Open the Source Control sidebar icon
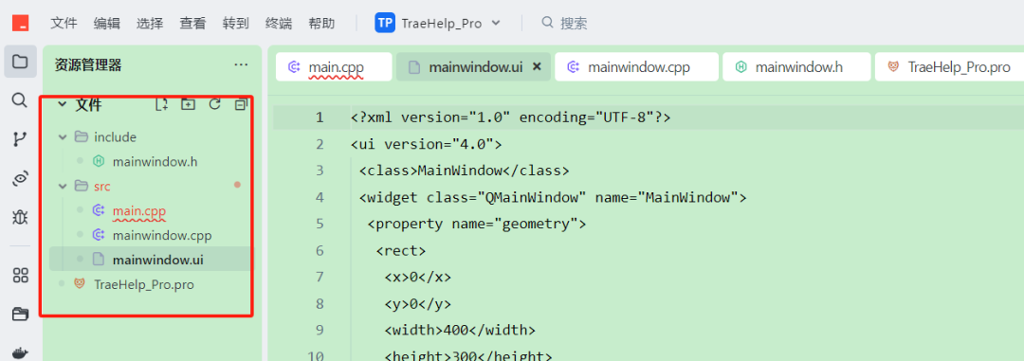Screen dimensions: 1024x361 click(x=20, y=139)
